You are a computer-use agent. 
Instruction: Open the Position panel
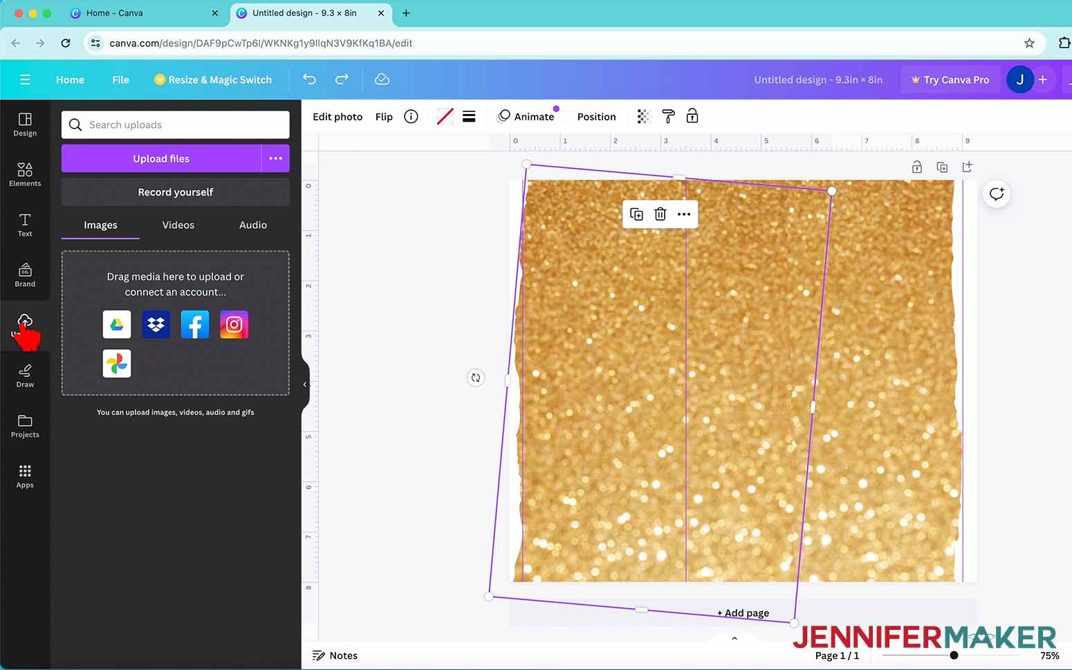pos(596,116)
